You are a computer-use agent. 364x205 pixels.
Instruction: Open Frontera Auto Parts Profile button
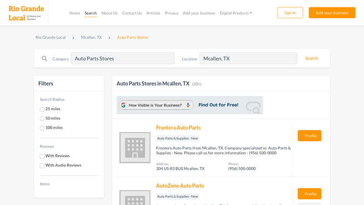click(x=309, y=136)
